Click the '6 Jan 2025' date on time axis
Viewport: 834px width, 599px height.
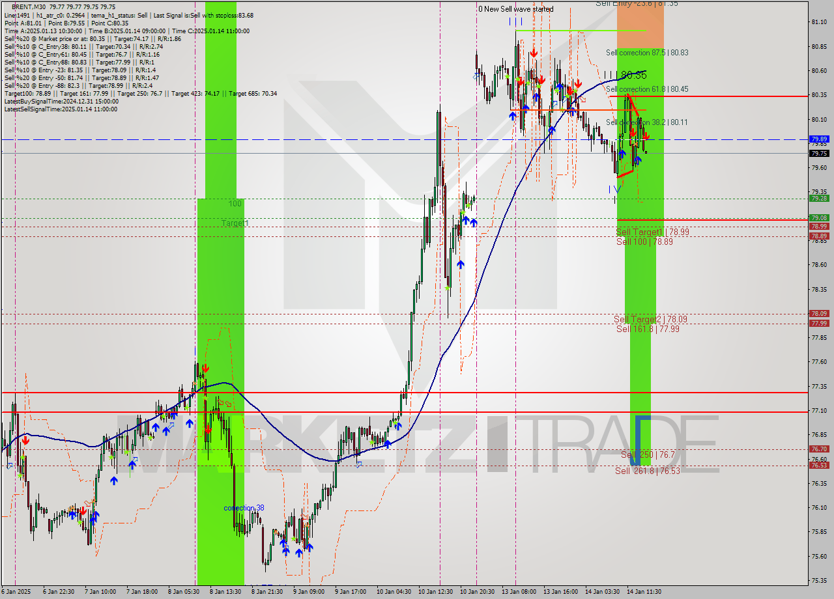point(17,592)
